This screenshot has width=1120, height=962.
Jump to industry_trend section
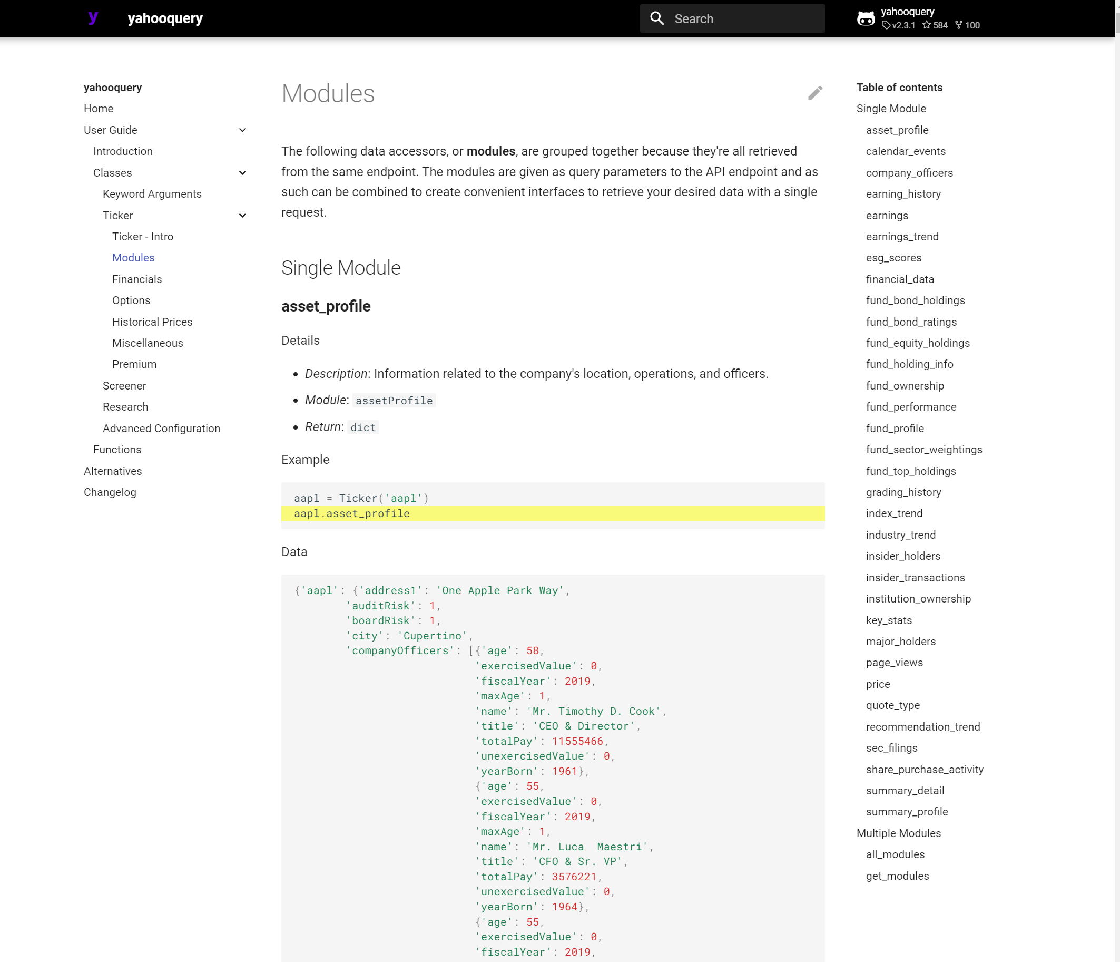[901, 536]
